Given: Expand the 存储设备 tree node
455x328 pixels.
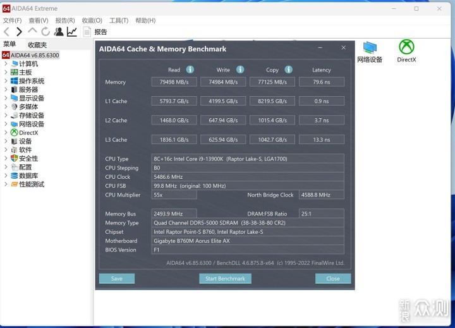Looking at the screenshot, I should 6,115.
